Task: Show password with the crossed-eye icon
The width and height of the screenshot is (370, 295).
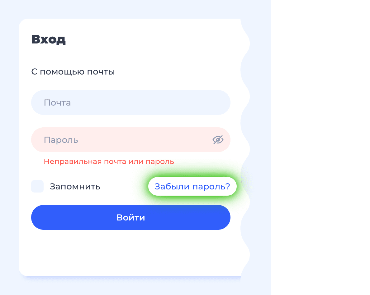Action: (218, 140)
